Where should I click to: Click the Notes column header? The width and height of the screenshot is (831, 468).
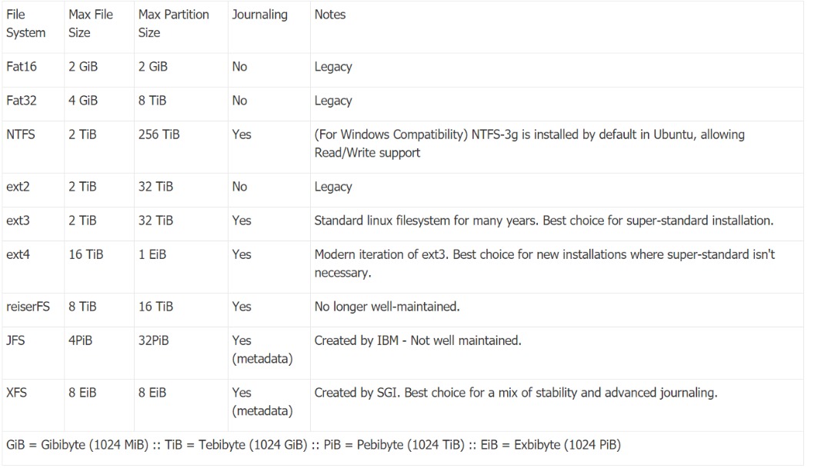tap(330, 15)
